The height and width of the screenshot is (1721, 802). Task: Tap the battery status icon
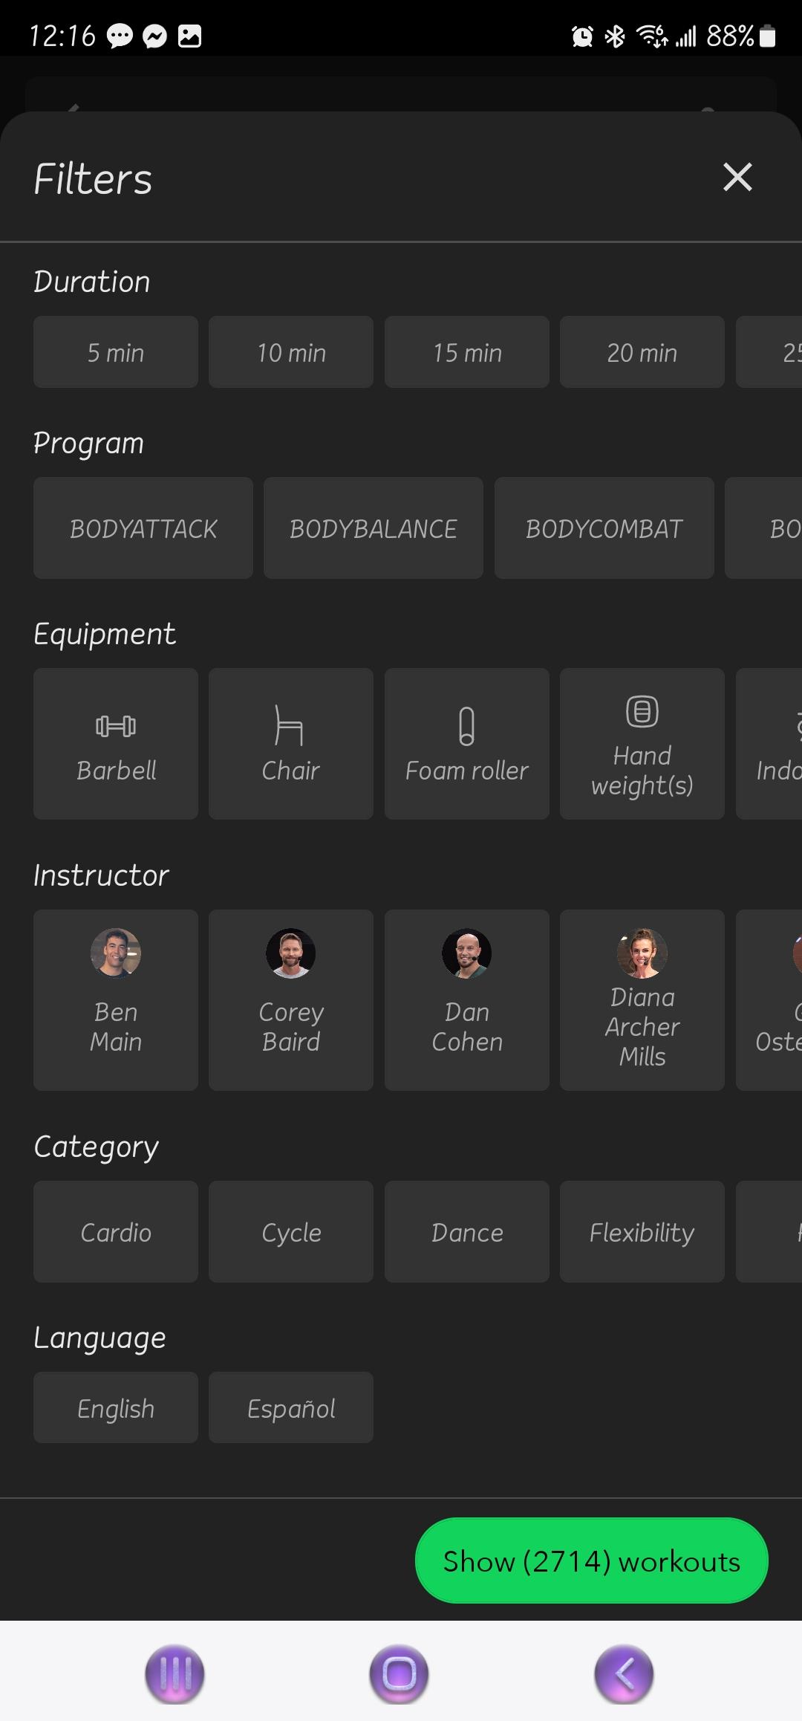pyautogui.click(x=769, y=36)
